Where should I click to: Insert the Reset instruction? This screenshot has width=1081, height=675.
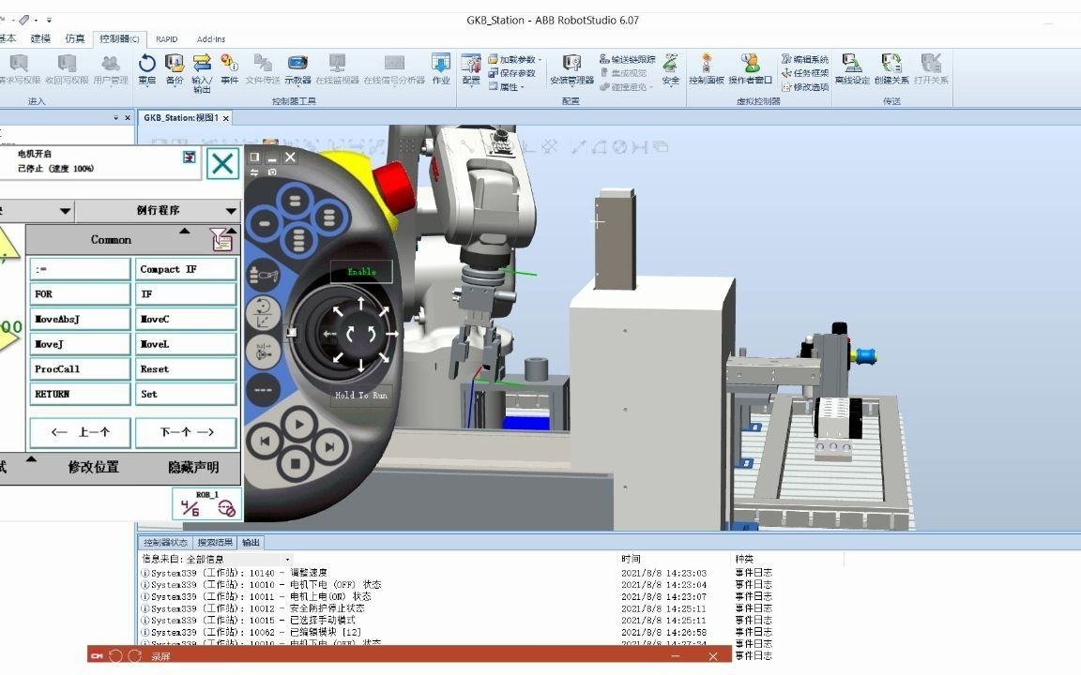point(186,368)
